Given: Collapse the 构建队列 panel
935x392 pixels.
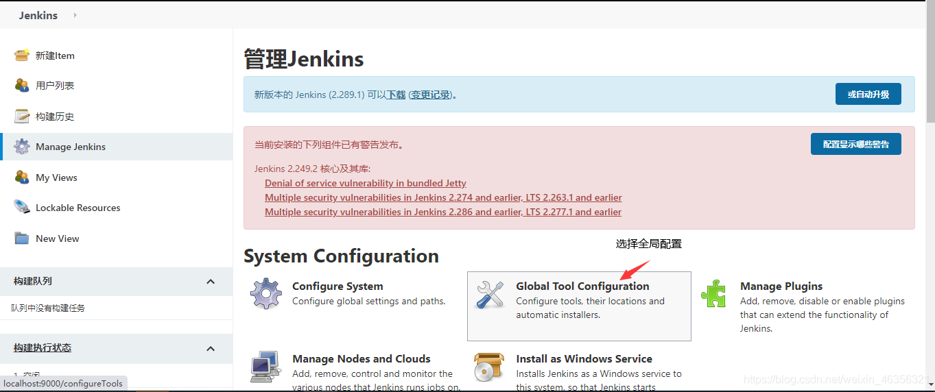Looking at the screenshot, I should click(x=211, y=281).
